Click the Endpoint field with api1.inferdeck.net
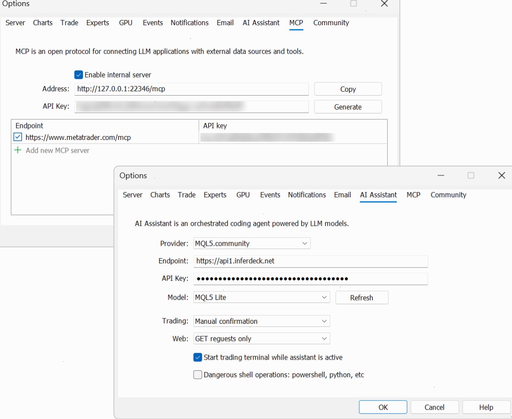This screenshot has width=512, height=419. 311,261
